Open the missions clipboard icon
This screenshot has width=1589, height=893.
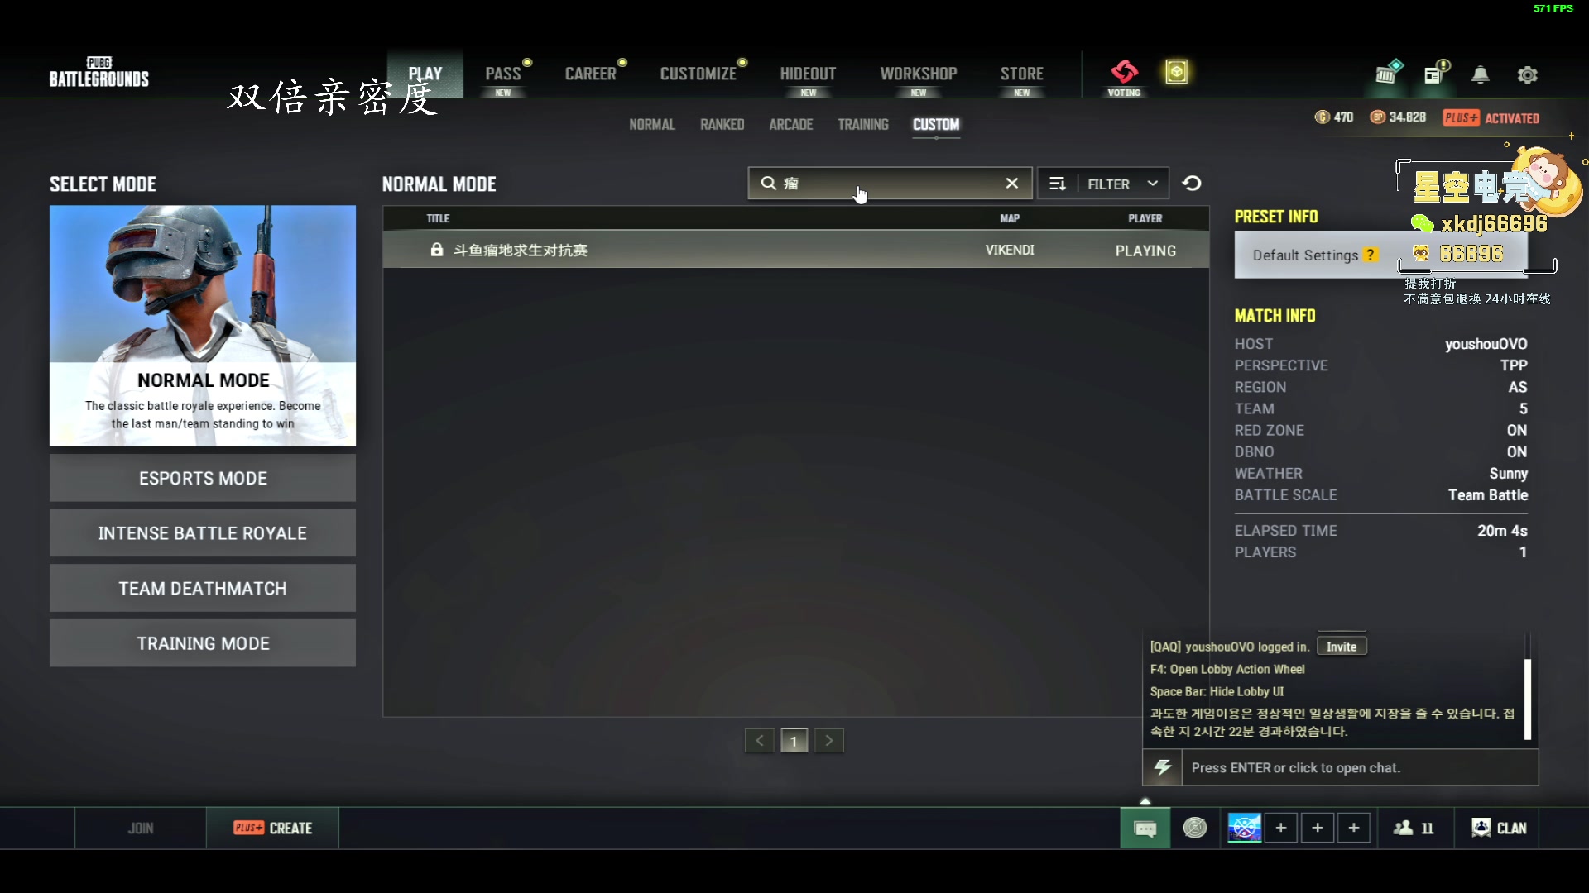click(1436, 73)
